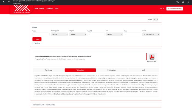Click the 'Arama sonucunda 1 kayıt bulundu' text

(x=43, y=105)
